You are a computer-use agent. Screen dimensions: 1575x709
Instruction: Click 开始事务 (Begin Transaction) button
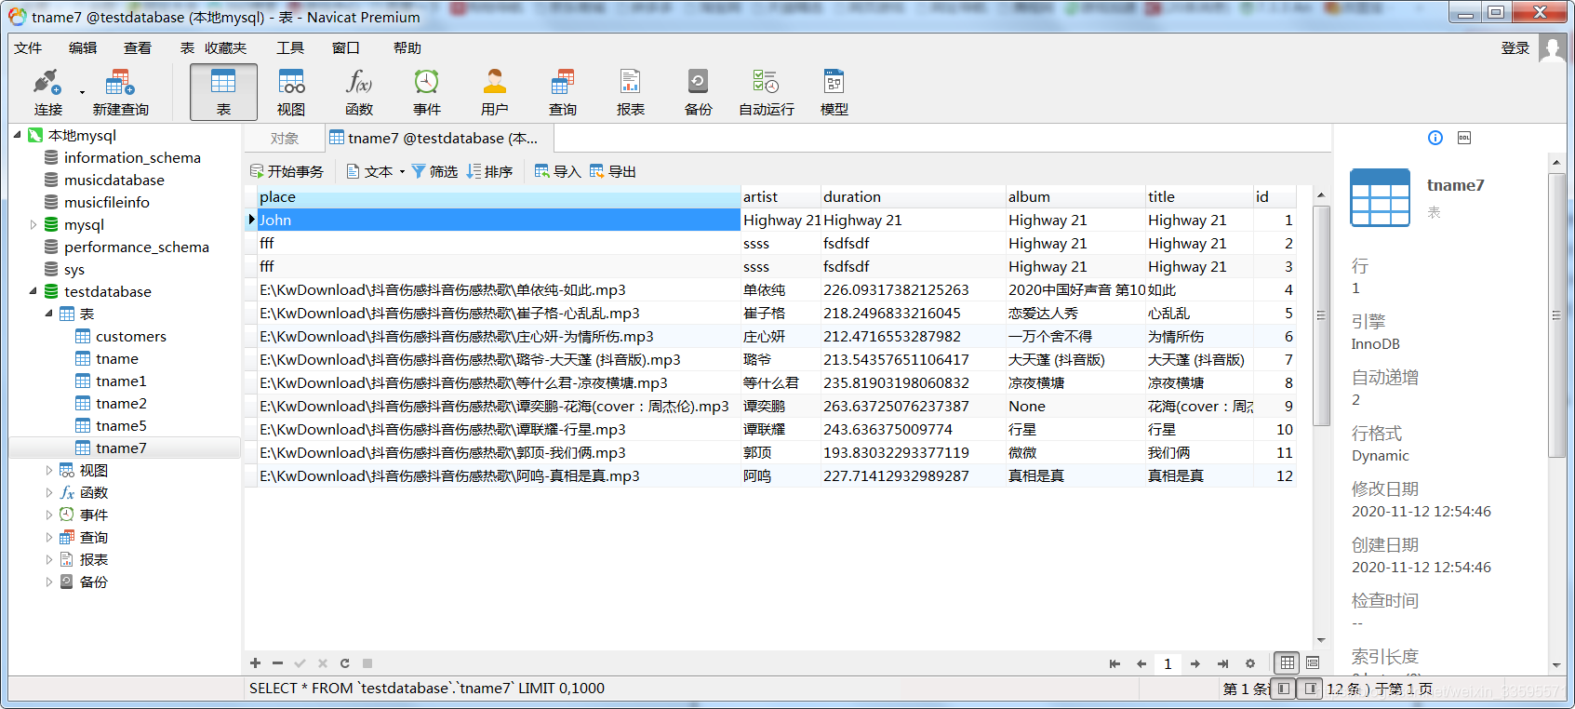pos(287,171)
